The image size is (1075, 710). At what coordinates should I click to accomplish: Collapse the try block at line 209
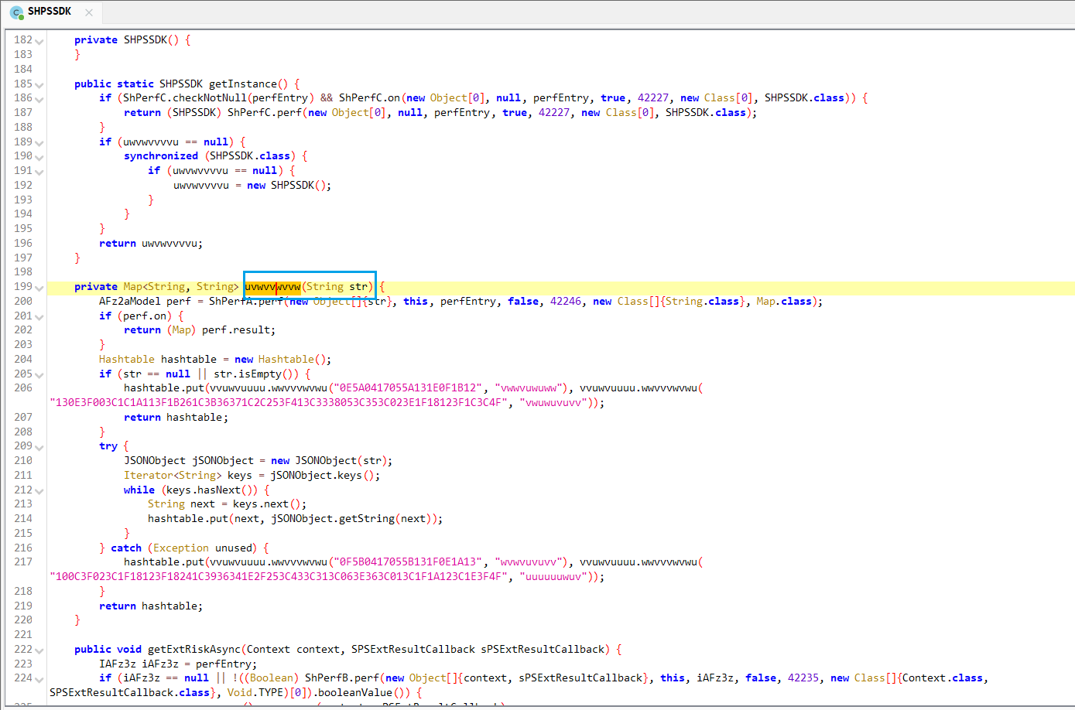click(39, 447)
